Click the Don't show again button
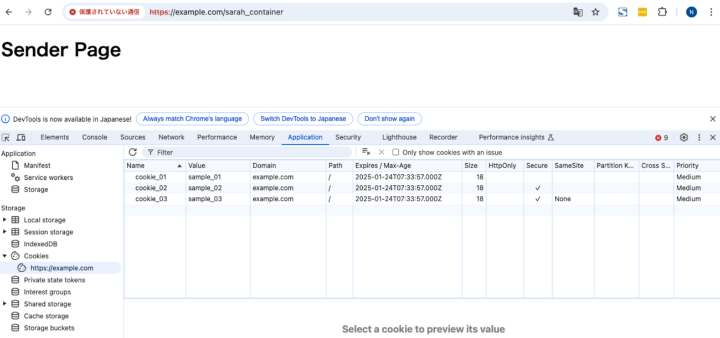The height and width of the screenshot is (338, 720). pos(389,119)
